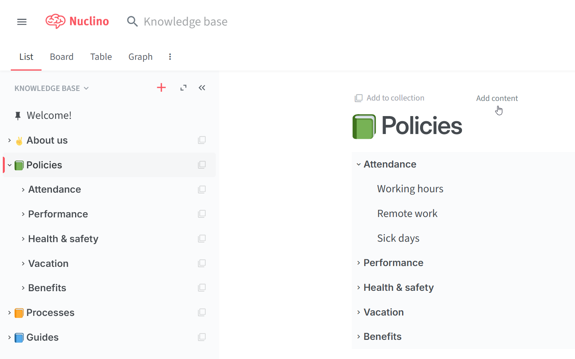Expand sidebar to full screen view
This screenshot has width=575, height=359.
(183, 88)
